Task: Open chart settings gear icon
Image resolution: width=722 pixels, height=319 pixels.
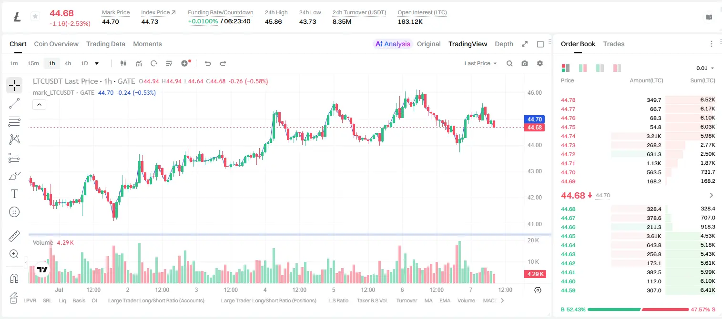Action: point(540,63)
